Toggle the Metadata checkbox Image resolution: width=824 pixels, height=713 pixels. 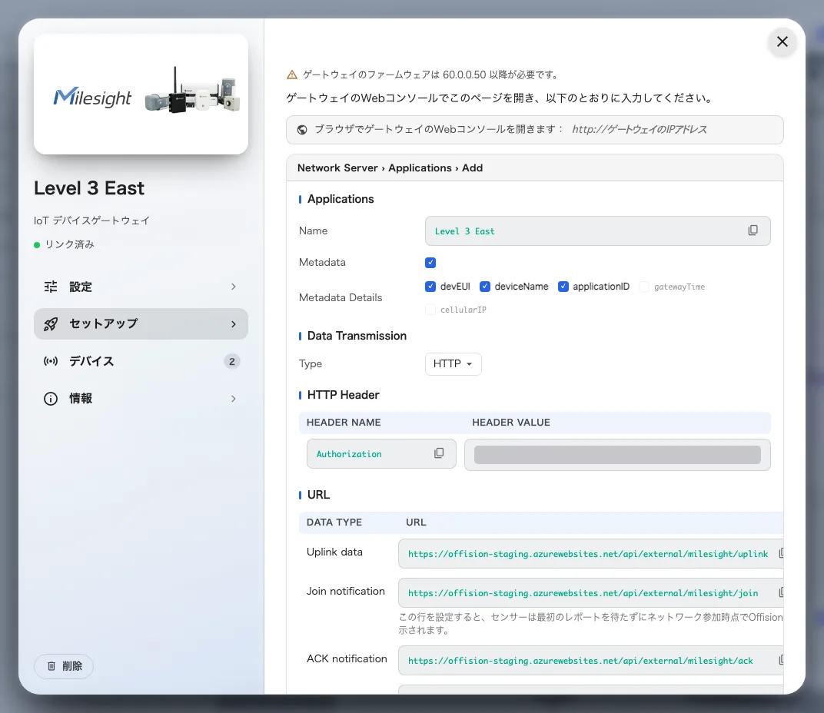(430, 262)
